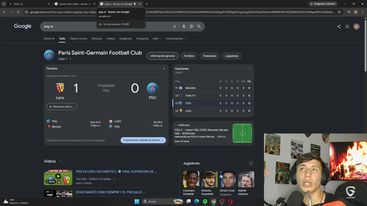Open the Chrome three-dot menu

point(363,12)
